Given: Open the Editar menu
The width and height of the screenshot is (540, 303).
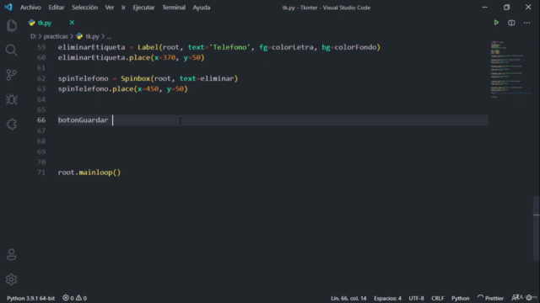Looking at the screenshot, I should (57, 8).
